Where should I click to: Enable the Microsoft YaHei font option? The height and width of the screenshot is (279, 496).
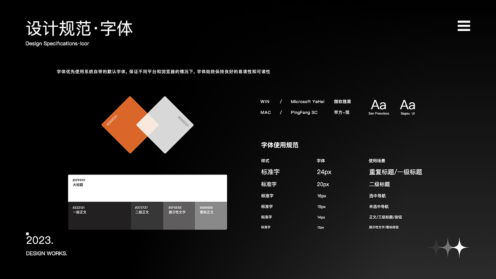(x=308, y=102)
